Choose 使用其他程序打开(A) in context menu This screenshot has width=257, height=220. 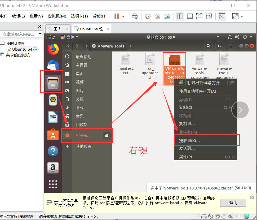[205, 91]
